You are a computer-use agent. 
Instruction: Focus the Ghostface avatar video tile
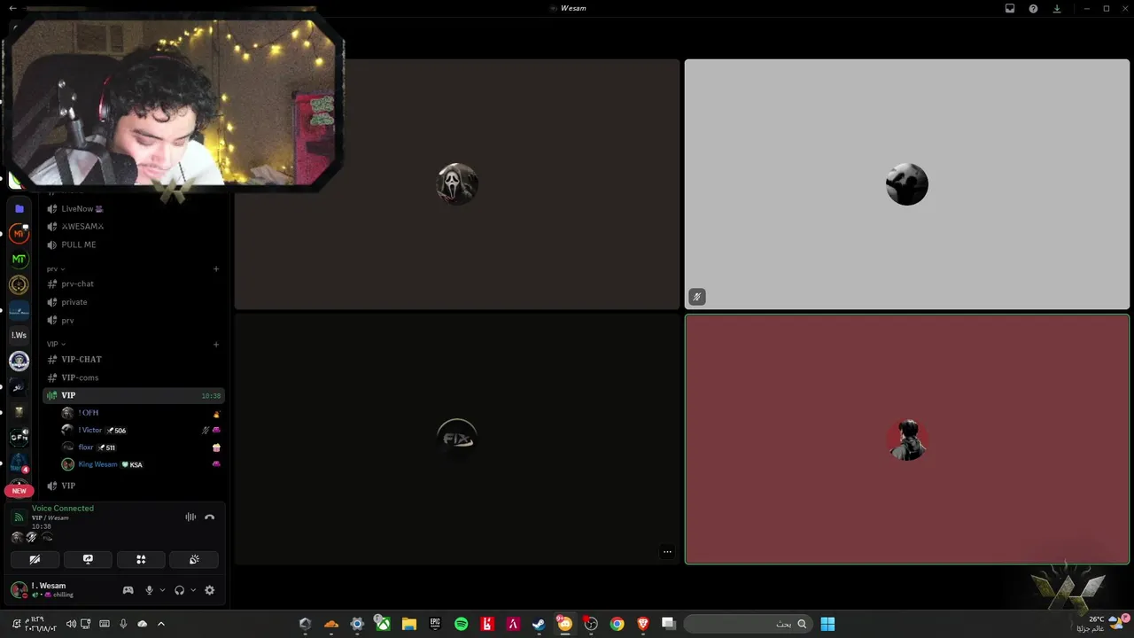tap(457, 184)
